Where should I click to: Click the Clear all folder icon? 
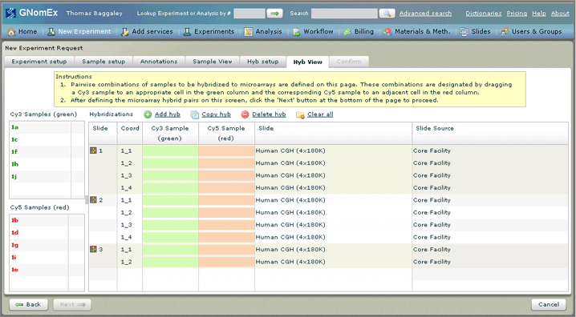[x=300, y=114]
